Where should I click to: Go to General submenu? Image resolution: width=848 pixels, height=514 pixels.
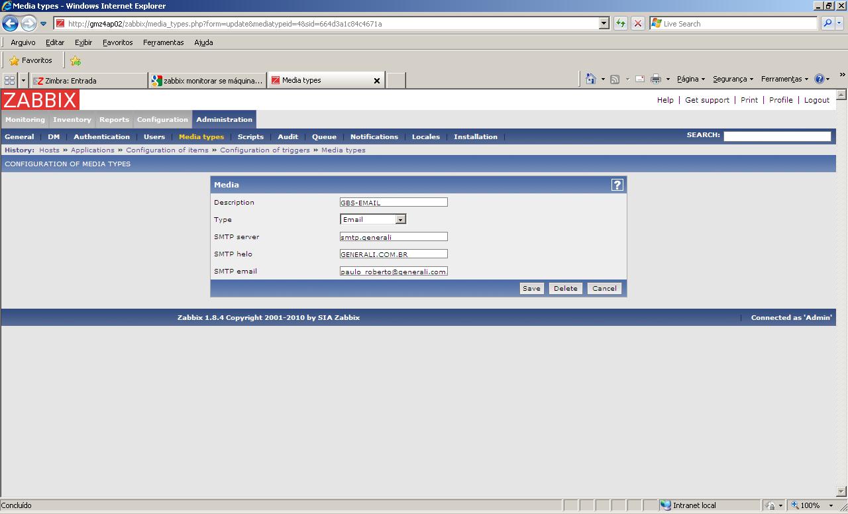click(19, 136)
